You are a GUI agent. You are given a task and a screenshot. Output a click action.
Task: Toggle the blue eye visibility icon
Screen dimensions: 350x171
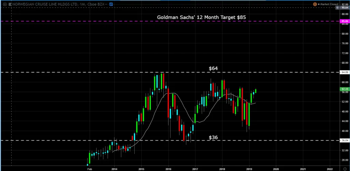click(111, 4)
